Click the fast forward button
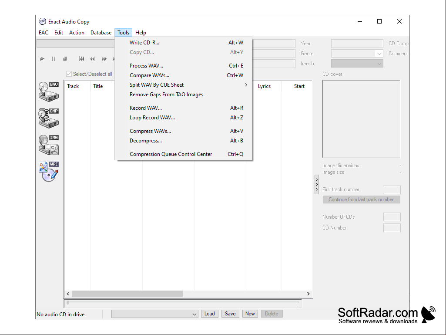The width and height of the screenshot is (446, 335). [104, 59]
